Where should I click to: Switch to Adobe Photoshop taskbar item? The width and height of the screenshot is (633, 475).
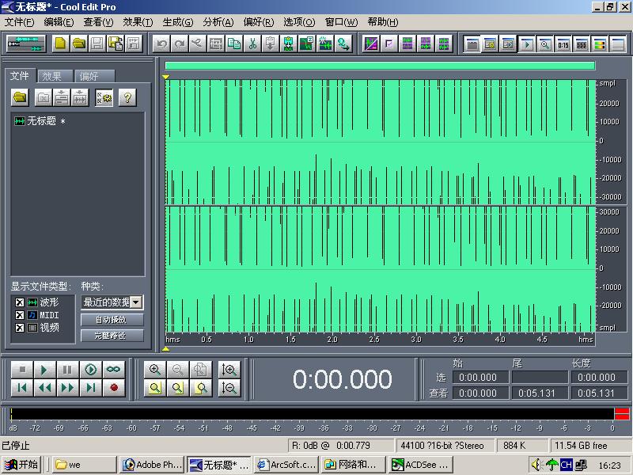pos(153,465)
